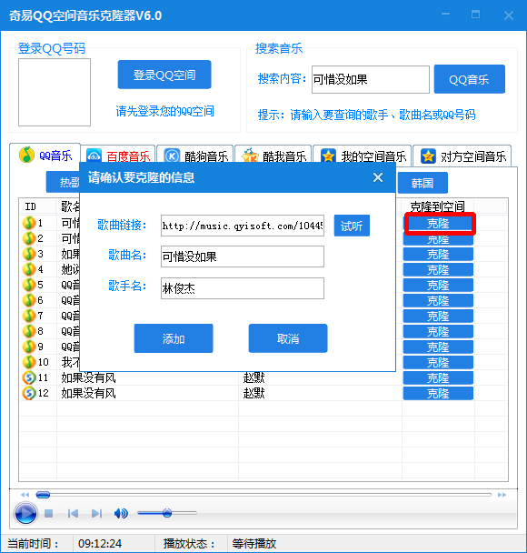Click the music icon of row 6
Screen dimensions: 527x553
pos(29,300)
